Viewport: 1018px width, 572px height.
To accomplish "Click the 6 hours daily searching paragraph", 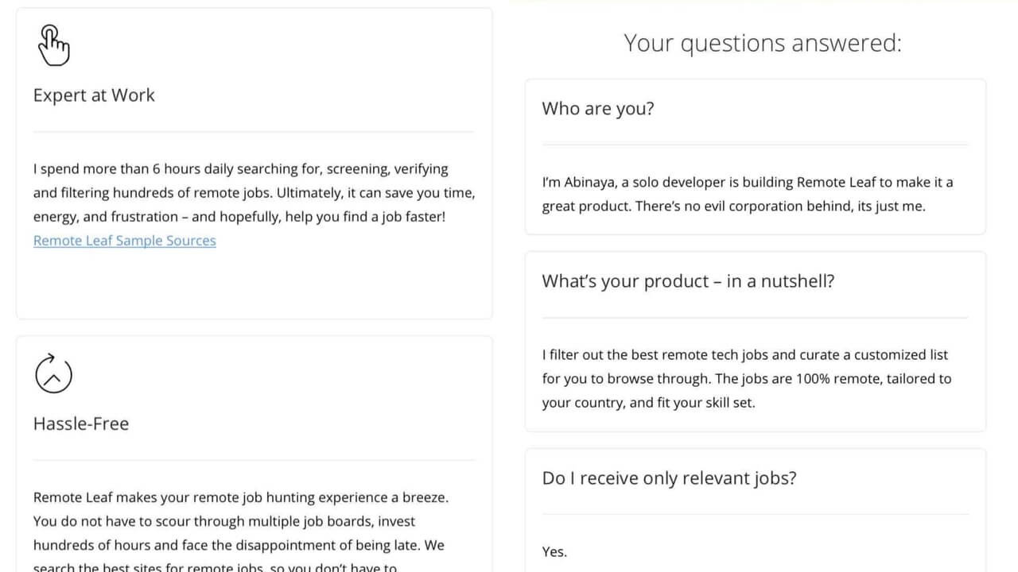I will [x=254, y=193].
